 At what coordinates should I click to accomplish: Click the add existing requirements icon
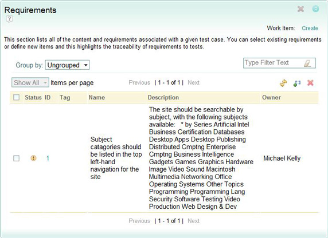297,83
